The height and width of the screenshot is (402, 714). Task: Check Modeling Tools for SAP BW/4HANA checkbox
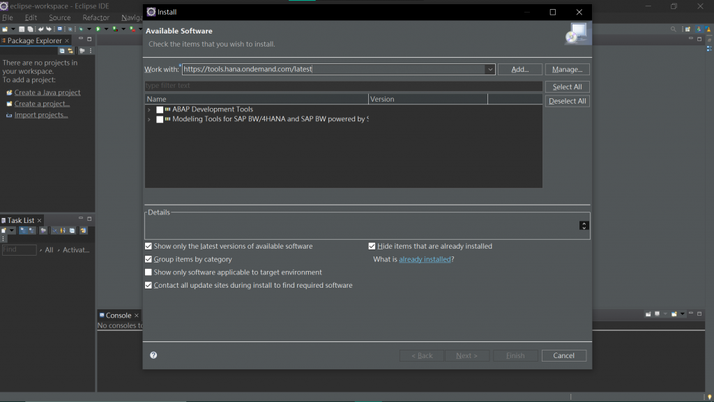click(160, 119)
